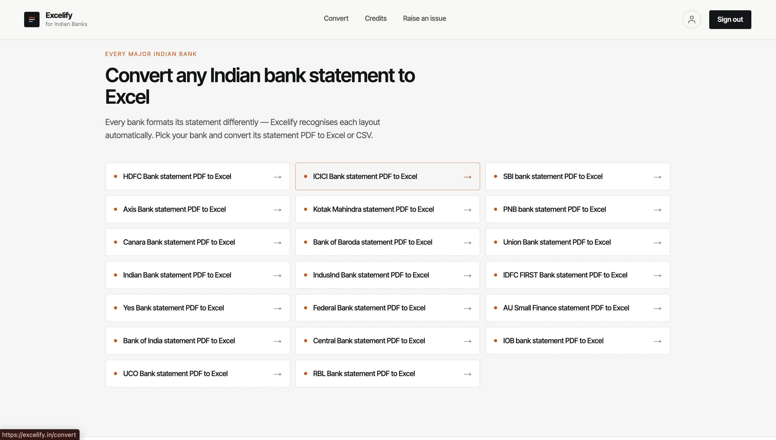Open Union Bank statement PDF to Excel
Image resolution: width=776 pixels, height=440 pixels.
(578, 242)
